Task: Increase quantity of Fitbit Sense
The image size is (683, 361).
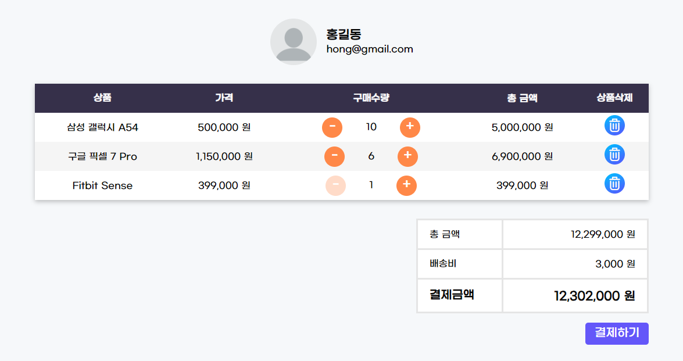Action: pyautogui.click(x=406, y=185)
